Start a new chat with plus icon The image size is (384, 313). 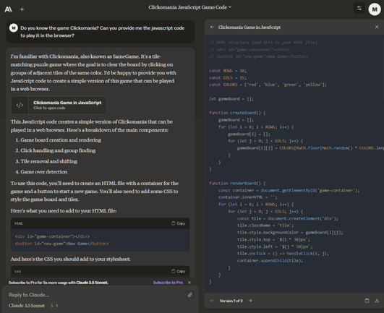(22, 9)
